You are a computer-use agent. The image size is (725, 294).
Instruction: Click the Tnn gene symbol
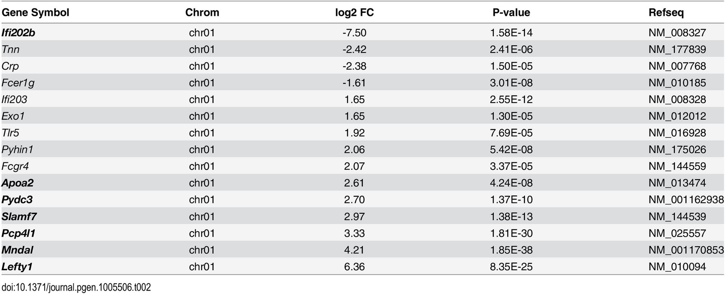[x=10, y=49]
